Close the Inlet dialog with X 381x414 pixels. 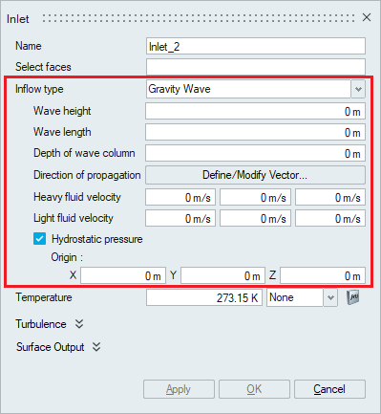coord(367,17)
